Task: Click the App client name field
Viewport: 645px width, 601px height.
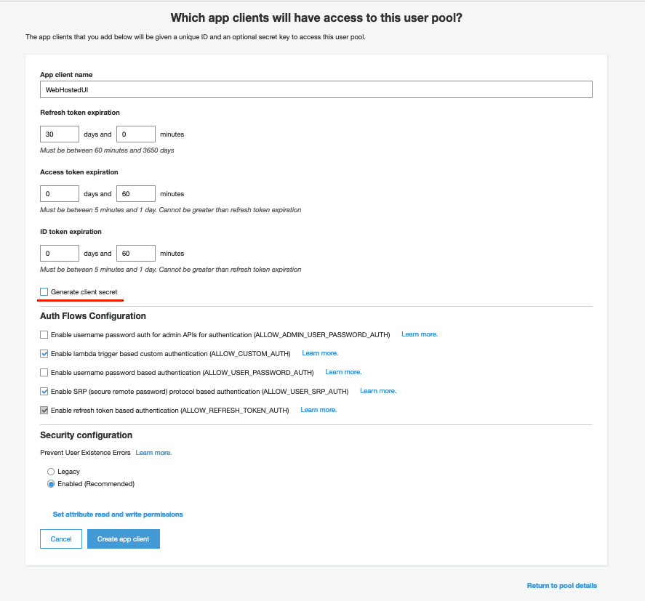Action: [x=316, y=89]
